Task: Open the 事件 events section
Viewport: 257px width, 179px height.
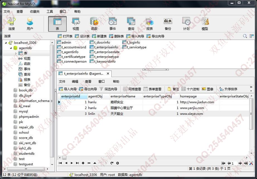Action: pos(113,24)
